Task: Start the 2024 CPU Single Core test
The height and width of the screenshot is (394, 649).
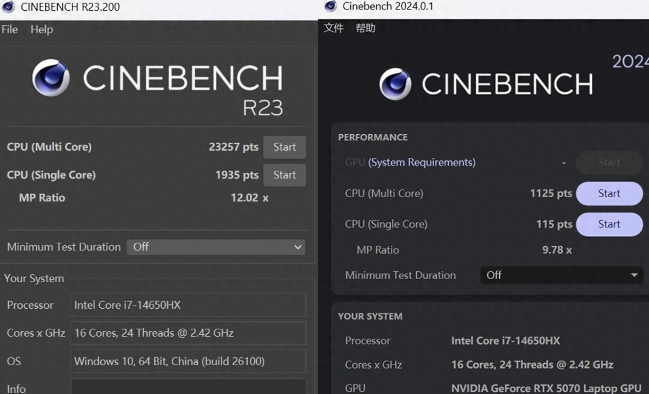Action: click(609, 224)
